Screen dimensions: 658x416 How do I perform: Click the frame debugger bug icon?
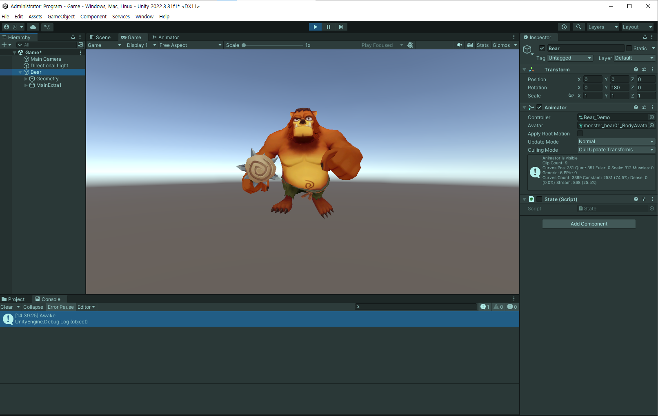(410, 45)
